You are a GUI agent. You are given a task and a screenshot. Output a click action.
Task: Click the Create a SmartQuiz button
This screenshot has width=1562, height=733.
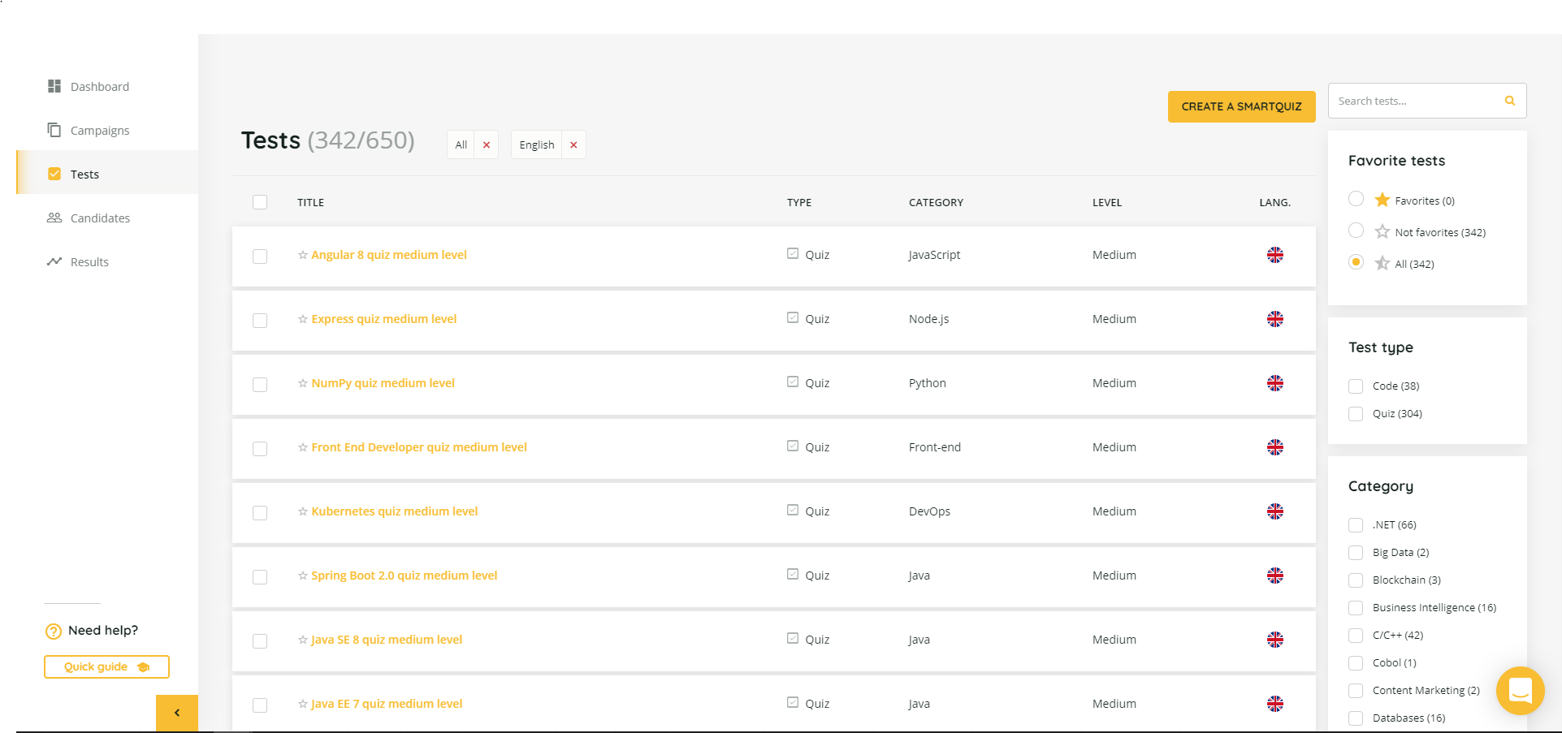click(1241, 106)
